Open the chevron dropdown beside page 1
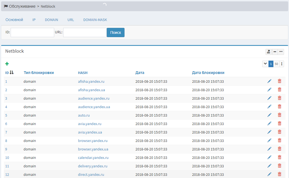Screen dimensions: 289x178 (x=265, y=64)
